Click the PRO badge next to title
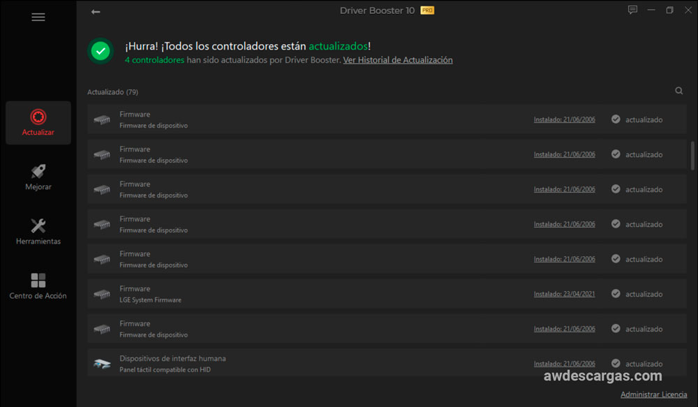This screenshot has height=407, width=698. pyautogui.click(x=427, y=10)
